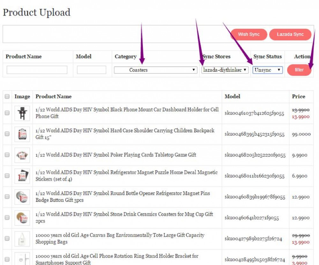Screen dimensions: 319x265
Task: Click the canvas tote bag thumbnail
Action: click(22, 239)
